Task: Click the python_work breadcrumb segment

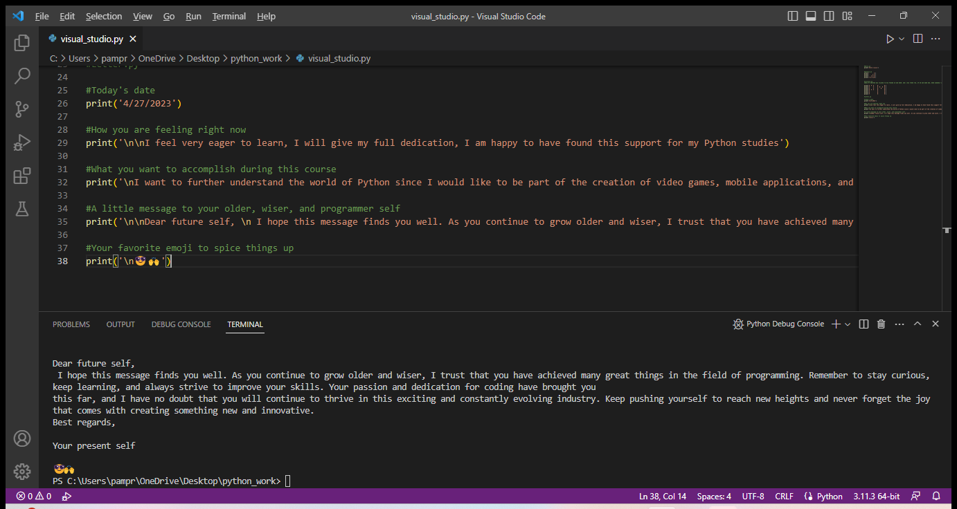Action: tap(256, 59)
